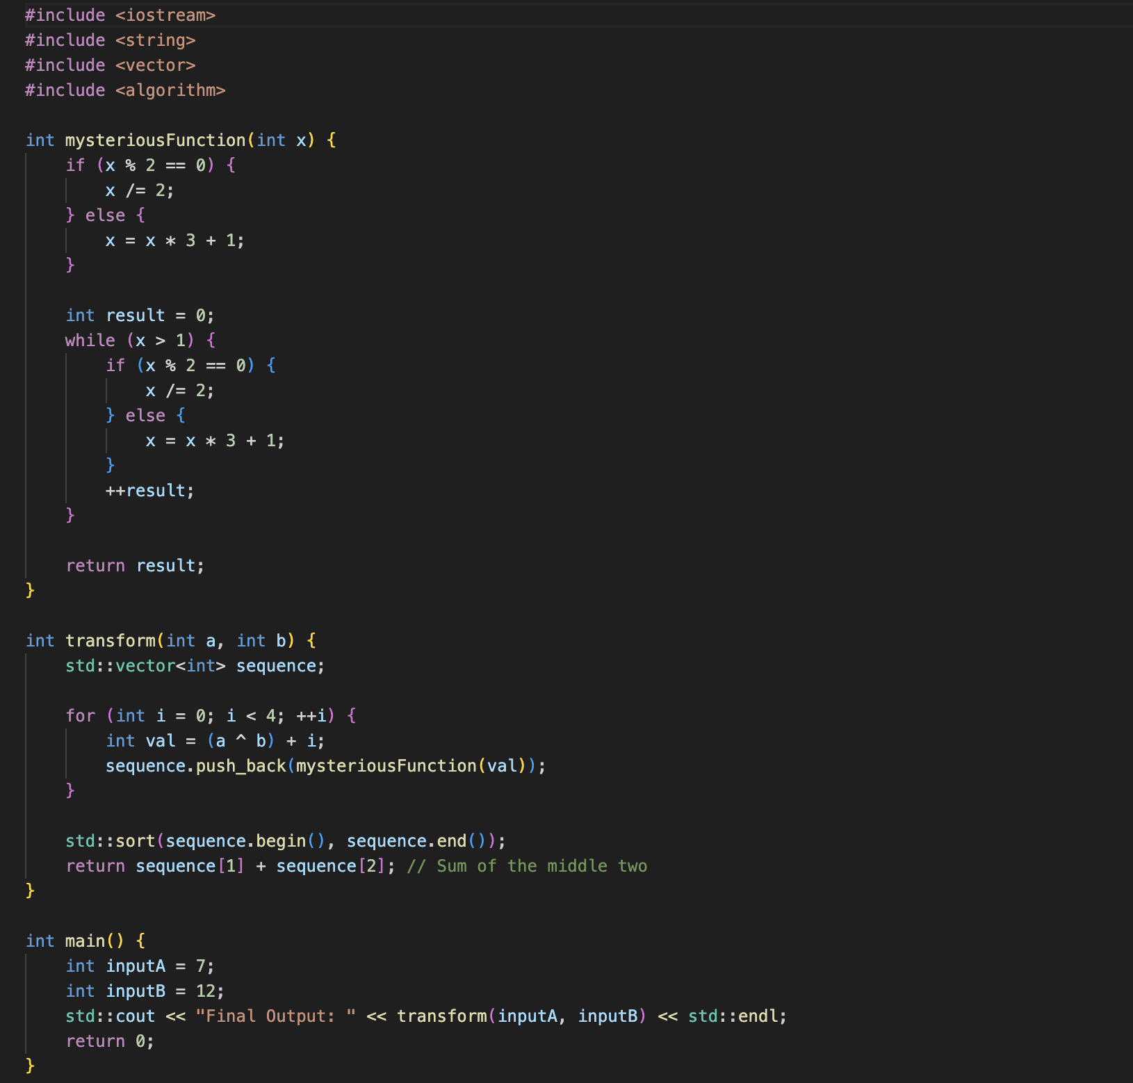The width and height of the screenshot is (1133, 1083).
Task: Click 'sequence[2]' in the return statement
Action: (x=331, y=866)
